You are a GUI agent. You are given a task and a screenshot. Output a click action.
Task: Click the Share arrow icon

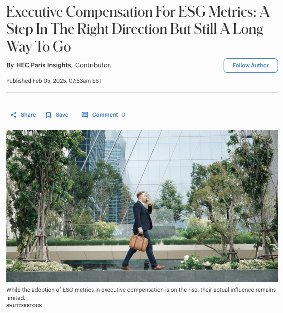pos(14,115)
